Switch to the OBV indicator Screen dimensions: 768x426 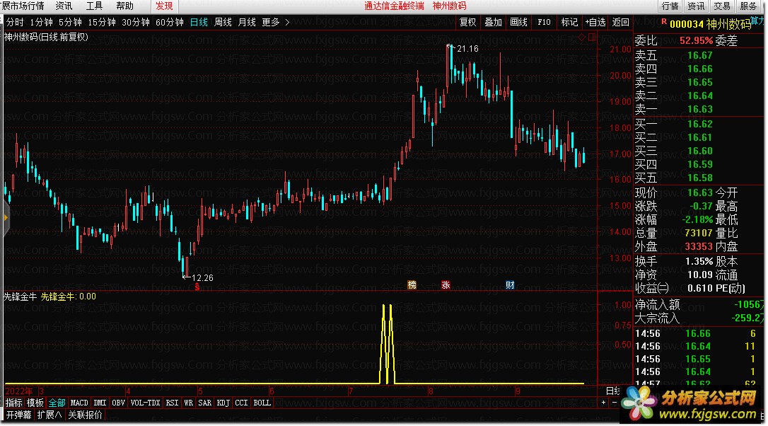click(x=119, y=403)
